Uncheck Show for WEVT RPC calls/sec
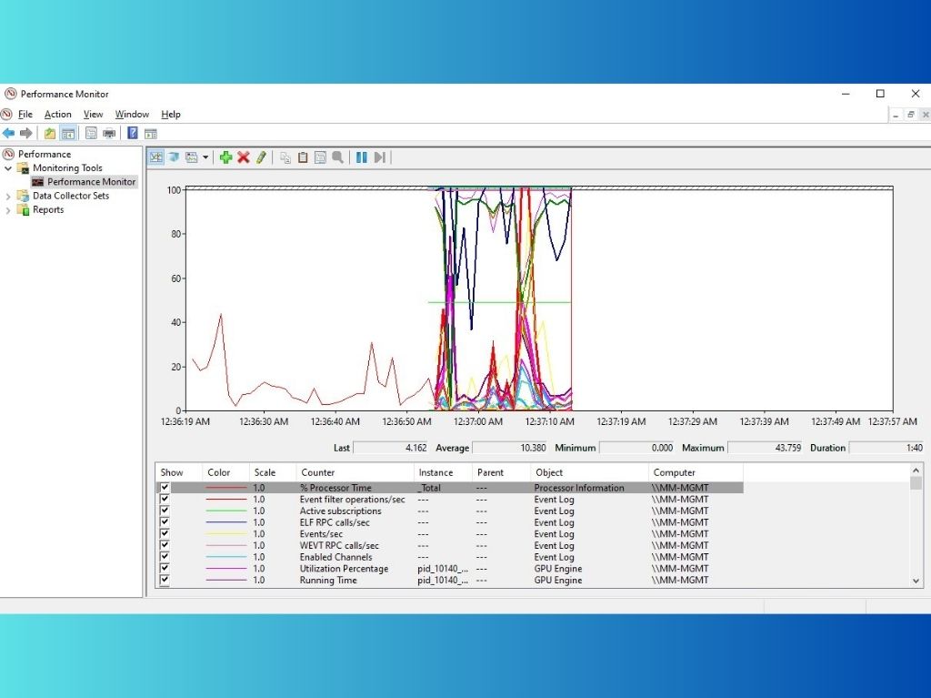The height and width of the screenshot is (698, 931). [165, 545]
